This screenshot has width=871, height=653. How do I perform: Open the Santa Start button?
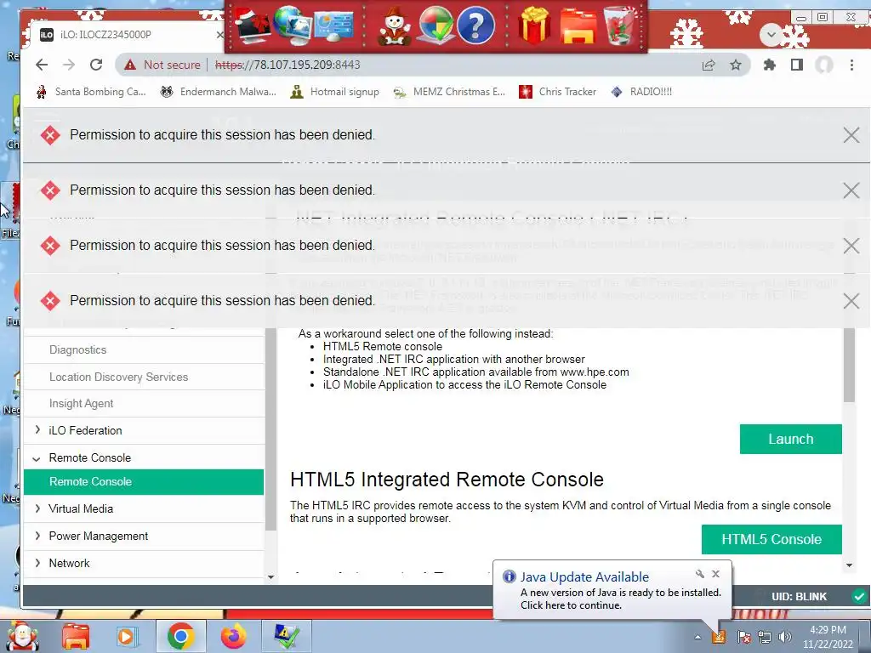[x=21, y=636]
